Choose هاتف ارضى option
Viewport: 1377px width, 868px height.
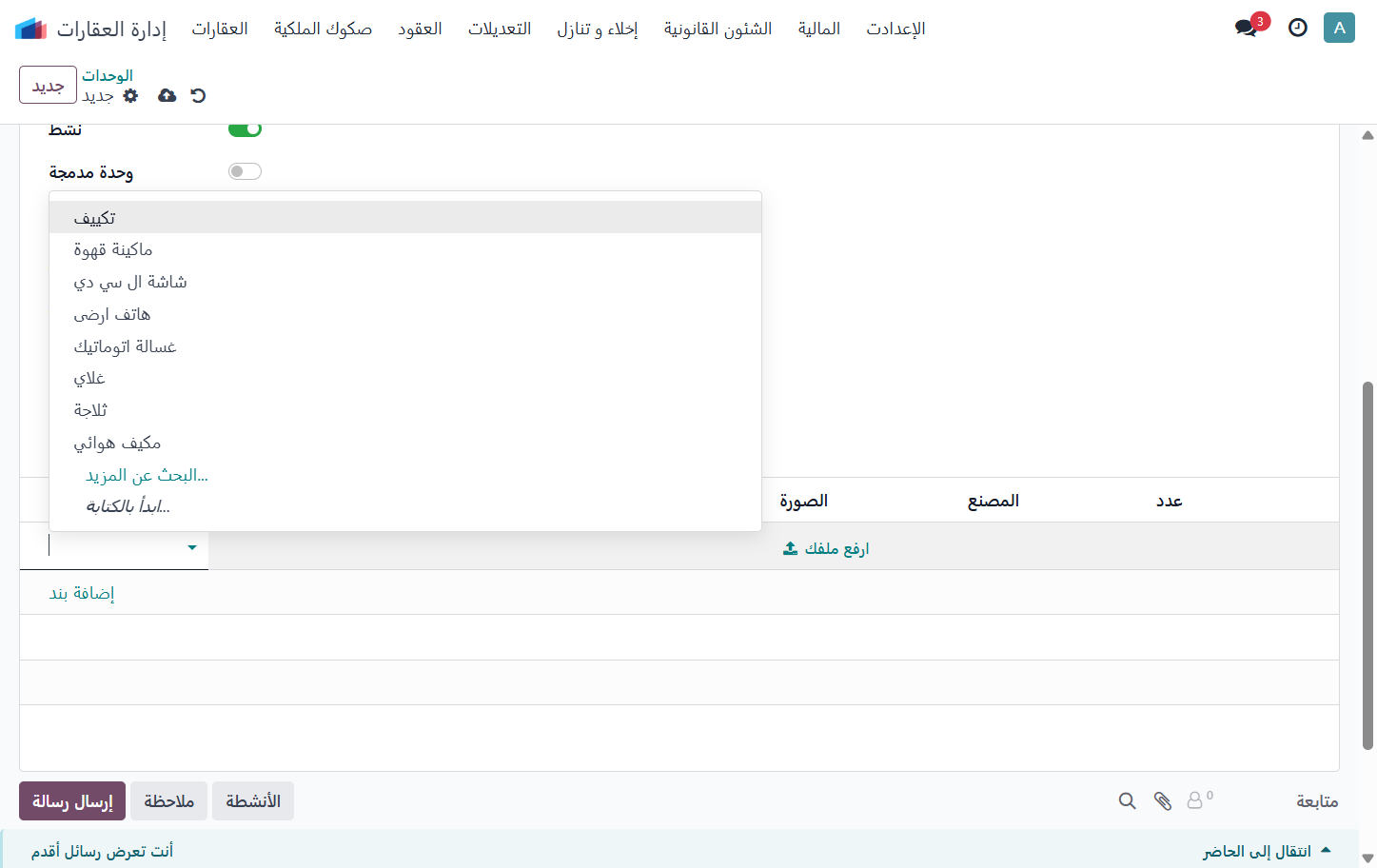(x=405, y=314)
